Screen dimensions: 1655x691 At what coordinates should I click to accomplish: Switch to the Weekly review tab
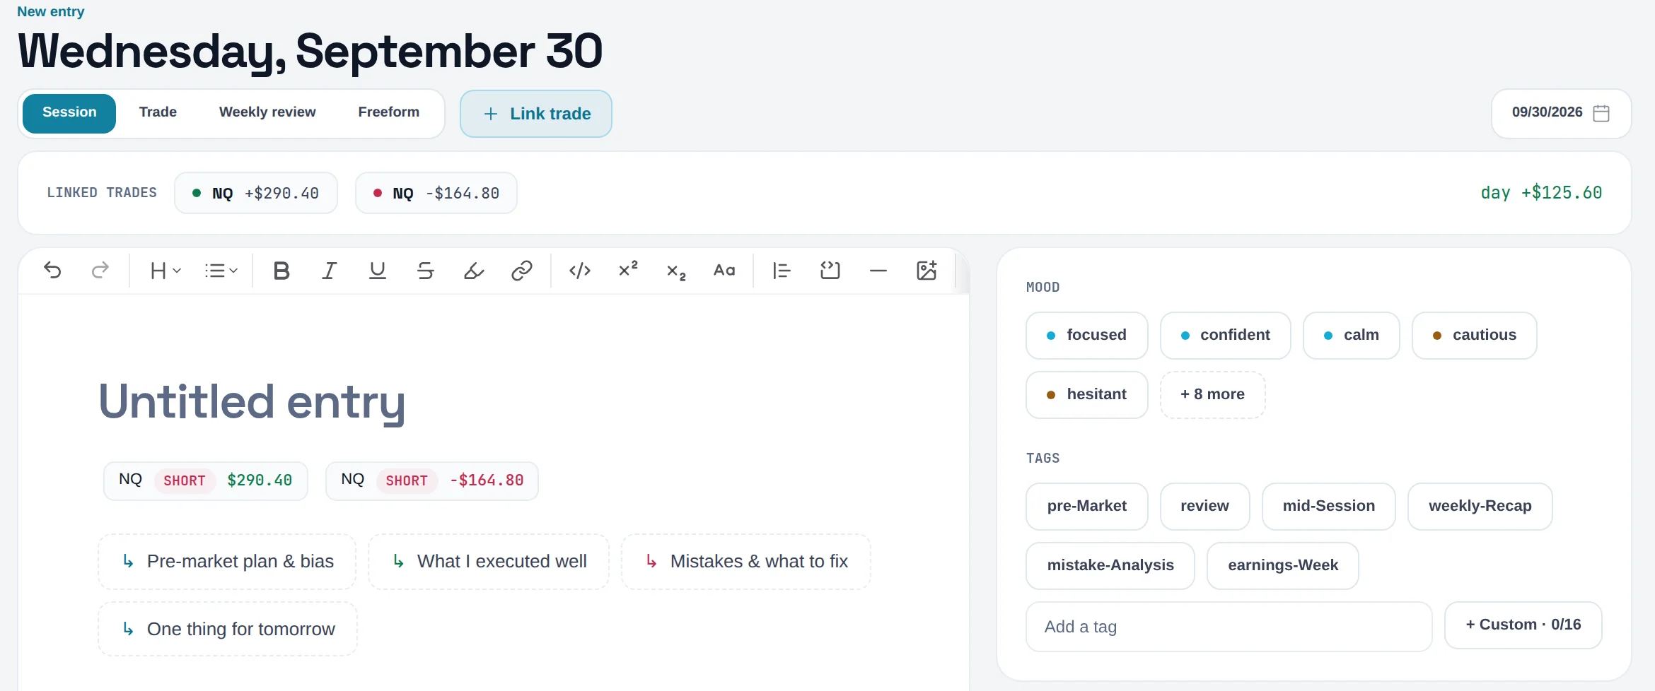click(267, 113)
